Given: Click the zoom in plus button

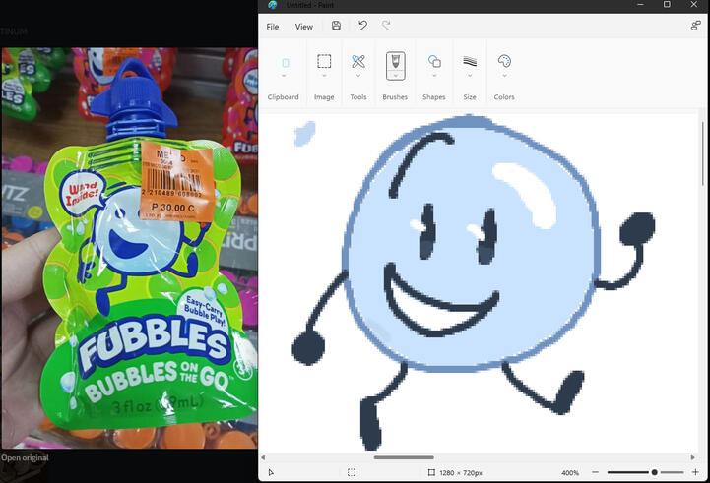Looking at the screenshot, I should 696,473.
